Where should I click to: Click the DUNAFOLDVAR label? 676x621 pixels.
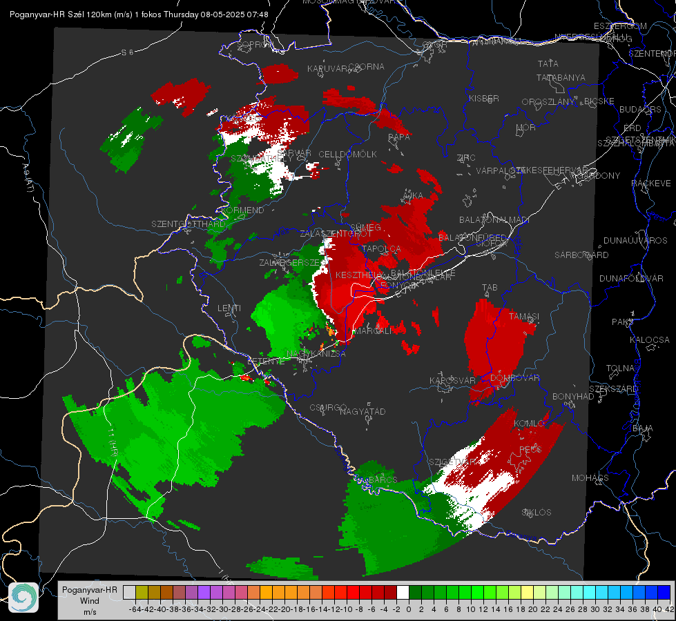point(631,278)
